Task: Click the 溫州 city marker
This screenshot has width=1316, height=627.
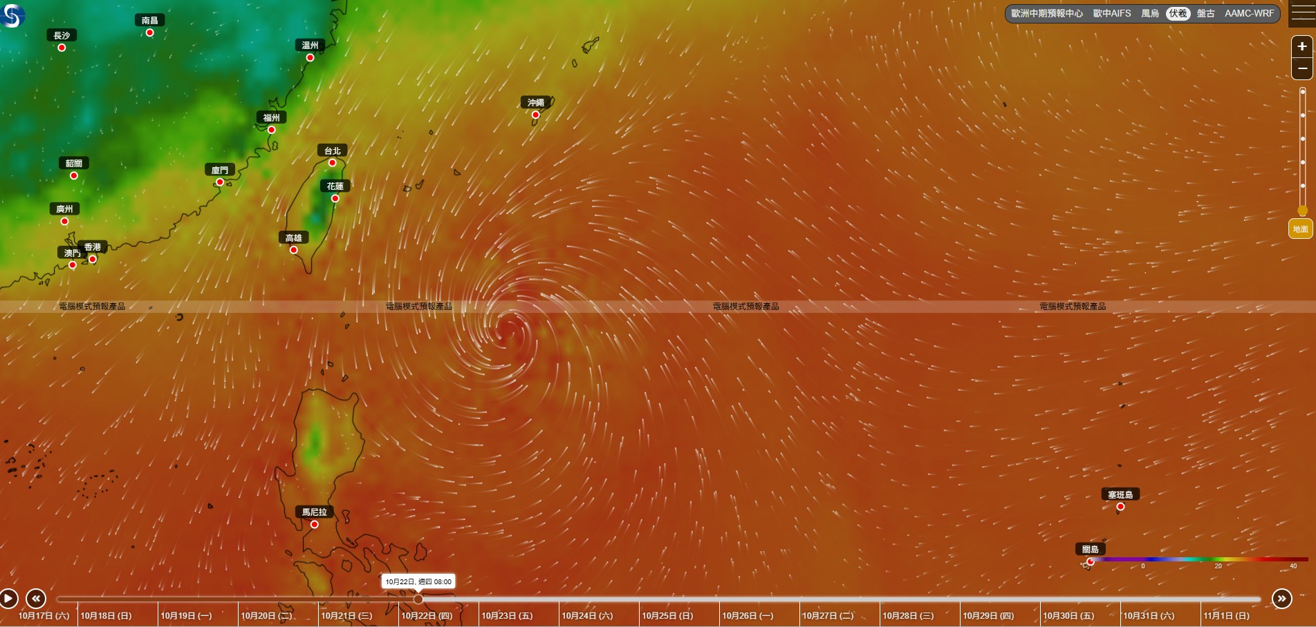Action: click(x=311, y=57)
